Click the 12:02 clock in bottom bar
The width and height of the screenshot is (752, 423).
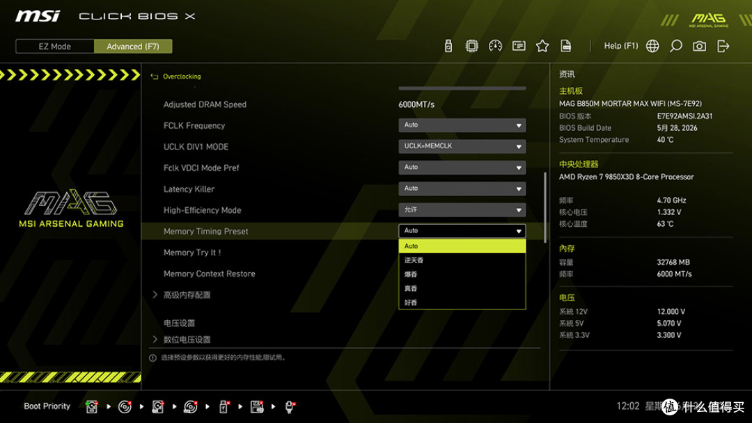[628, 406]
